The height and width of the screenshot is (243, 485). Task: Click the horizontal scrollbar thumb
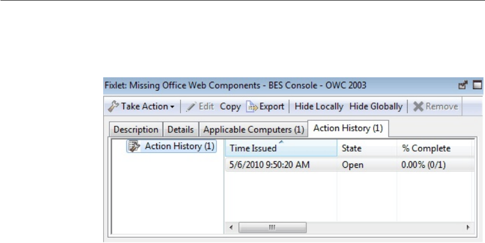tap(272, 227)
